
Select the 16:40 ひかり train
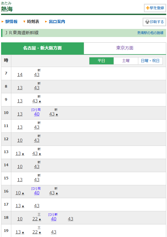(x=37, y=193)
